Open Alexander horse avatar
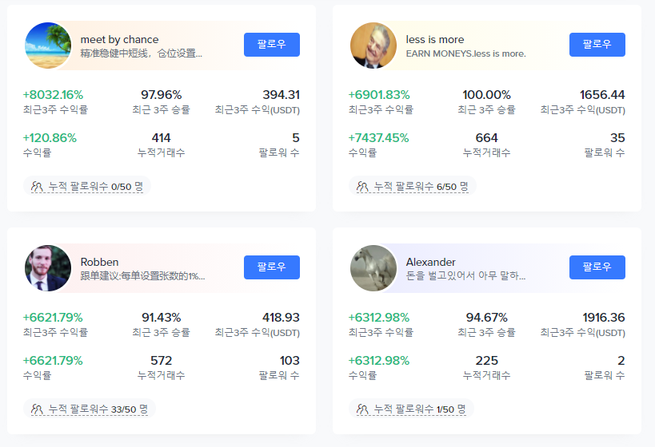This screenshot has height=447, width=655. pos(373,268)
